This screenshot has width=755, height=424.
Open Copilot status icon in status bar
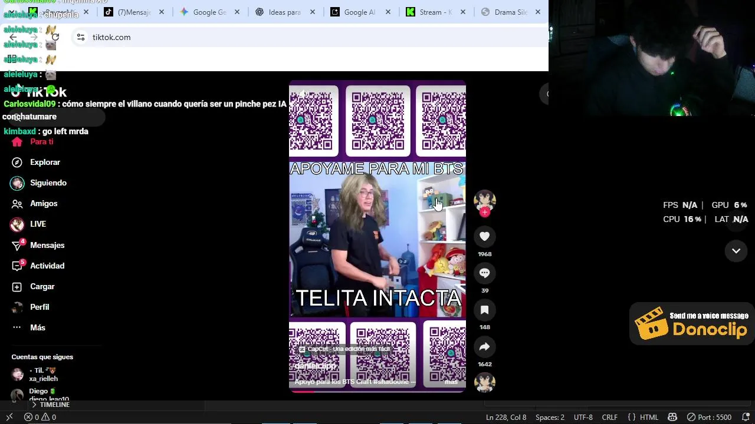click(x=672, y=417)
